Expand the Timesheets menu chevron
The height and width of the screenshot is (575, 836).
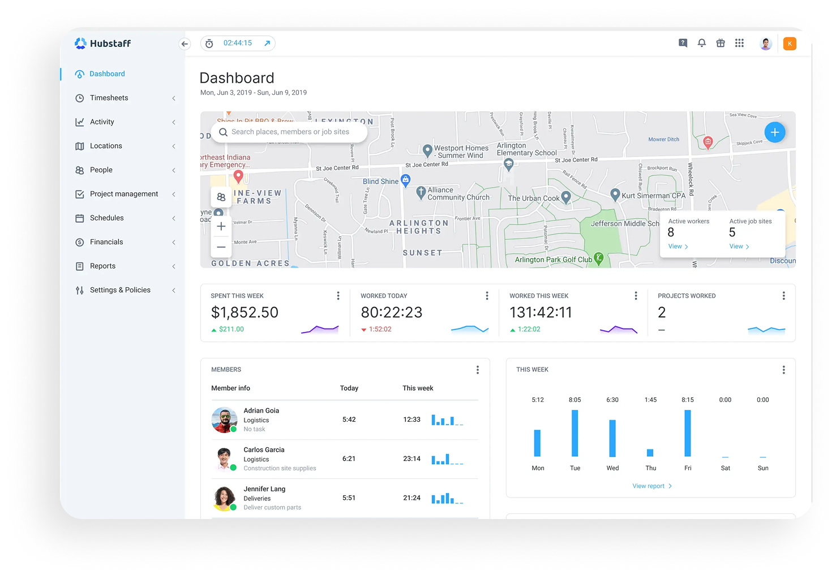click(x=174, y=98)
